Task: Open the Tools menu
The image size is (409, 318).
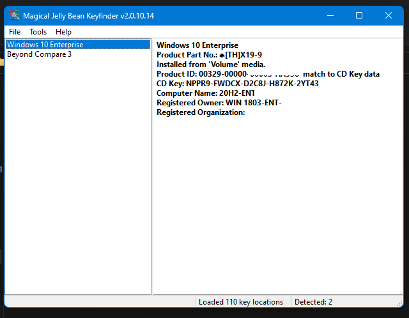Action: [38, 32]
